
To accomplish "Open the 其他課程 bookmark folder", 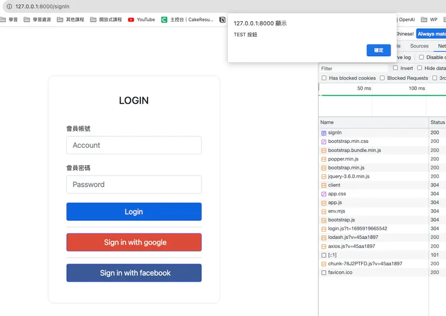I will pos(71,20).
